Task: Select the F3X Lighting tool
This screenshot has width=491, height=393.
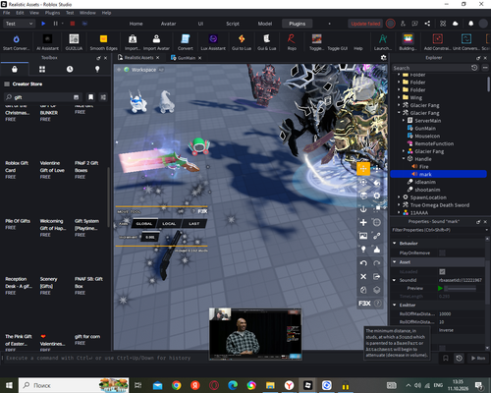Action: coord(363,250)
